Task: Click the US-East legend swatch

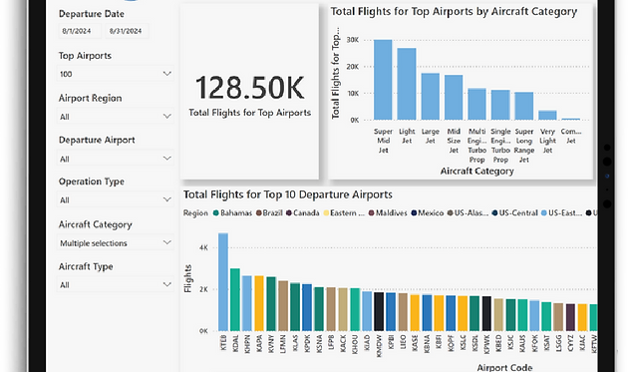Action: coord(544,212)
